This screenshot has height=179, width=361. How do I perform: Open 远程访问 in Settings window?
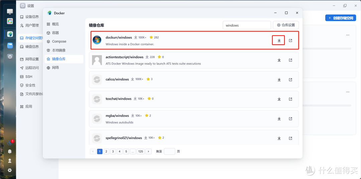click(x=30, y=68)
